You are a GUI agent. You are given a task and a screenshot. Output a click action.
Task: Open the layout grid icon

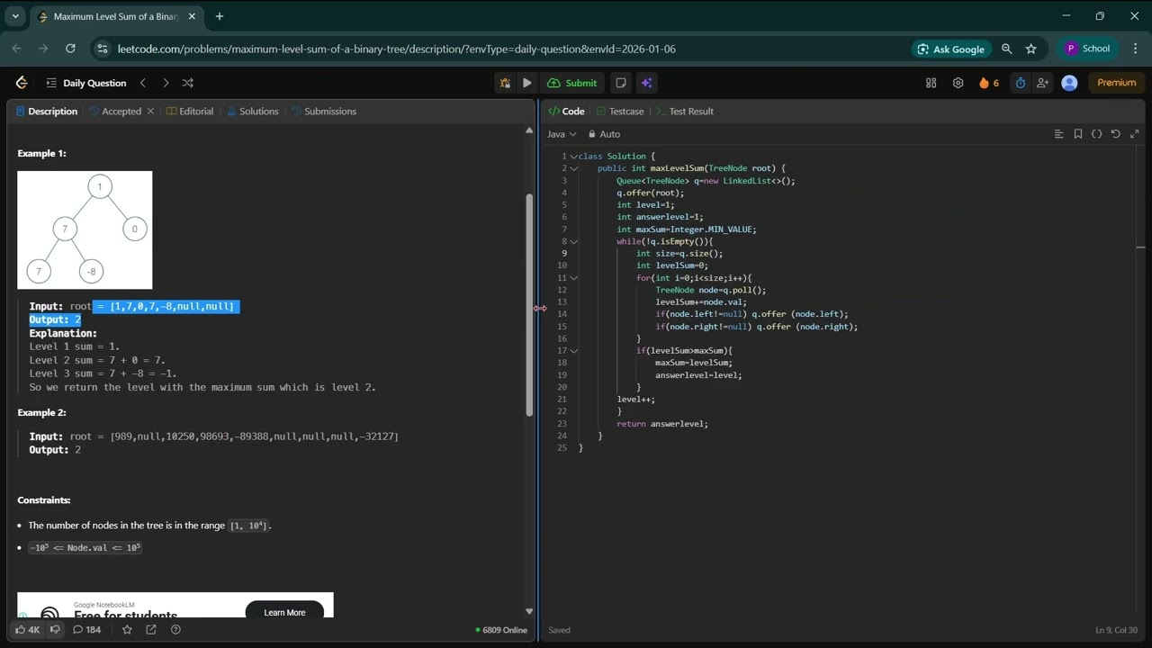[x=931, y=83]
